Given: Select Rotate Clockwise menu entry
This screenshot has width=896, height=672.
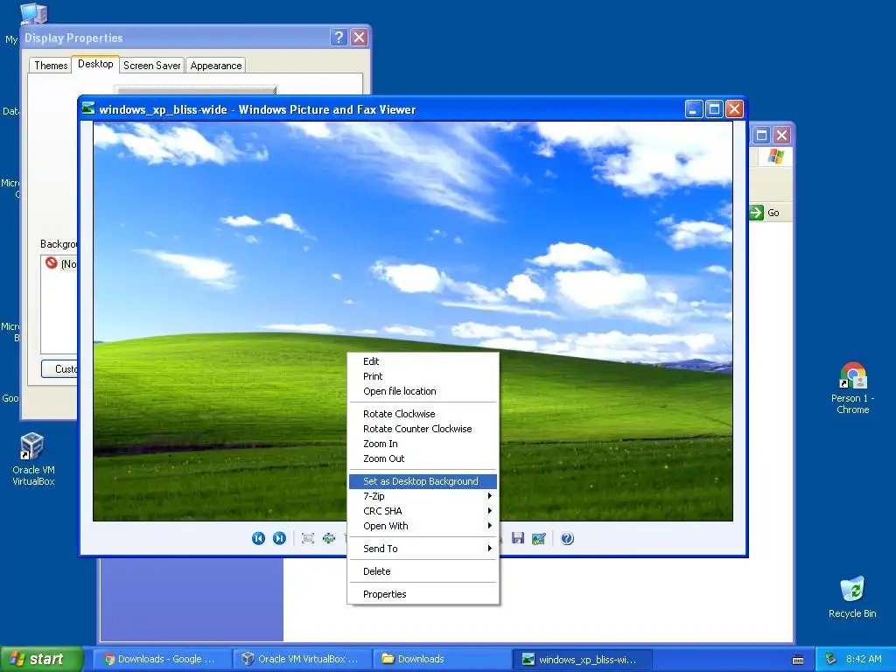Looking at the screenshot, I should [x=423, y=414].
